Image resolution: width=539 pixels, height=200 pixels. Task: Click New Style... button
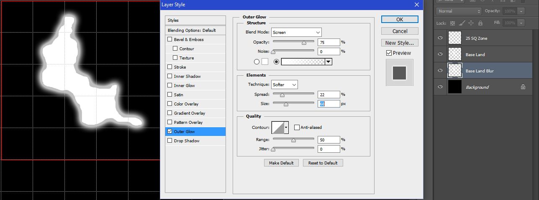pyautogui.click(x=400, y=43)
